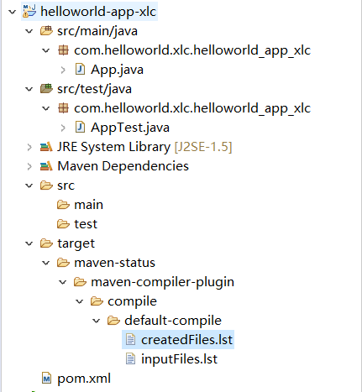Click the test folder icon

tap(63, 224)
